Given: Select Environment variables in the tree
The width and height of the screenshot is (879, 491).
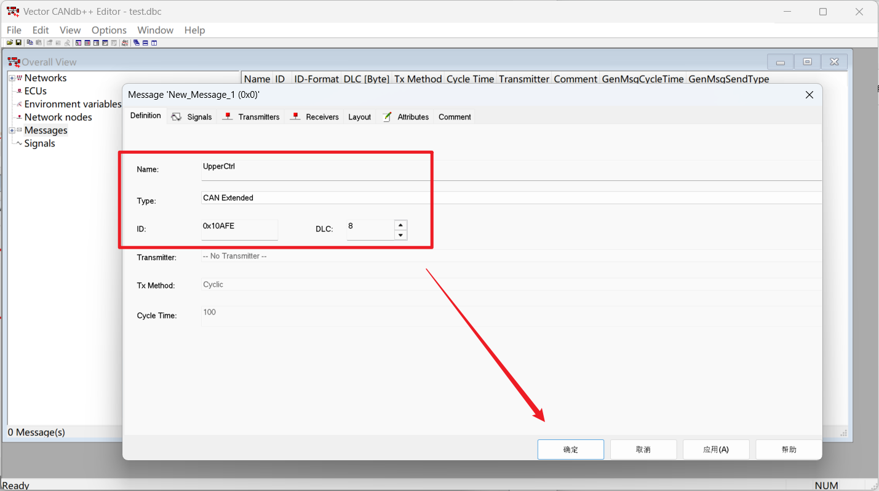Looking at the screenshot, I should pos(73,104).
